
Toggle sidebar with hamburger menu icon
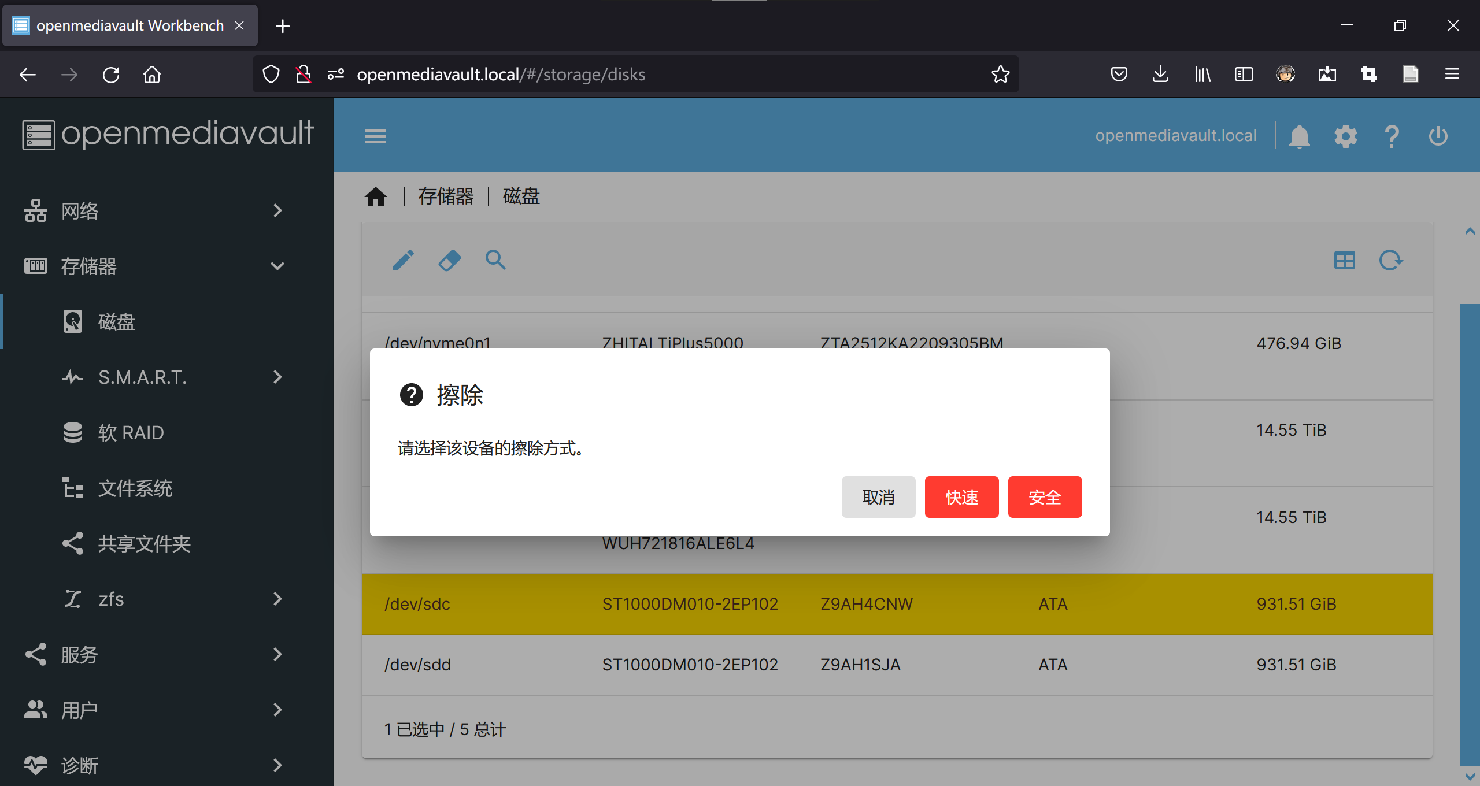(x=375, y=136)
